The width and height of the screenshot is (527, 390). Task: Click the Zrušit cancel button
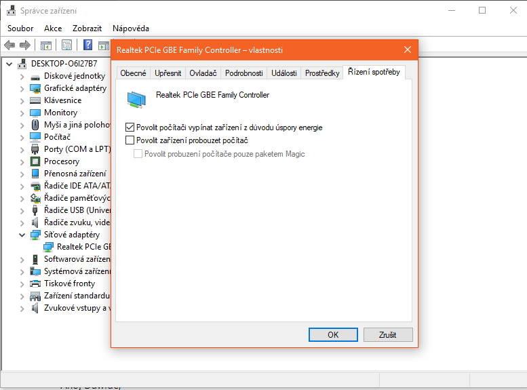[388, 335]
